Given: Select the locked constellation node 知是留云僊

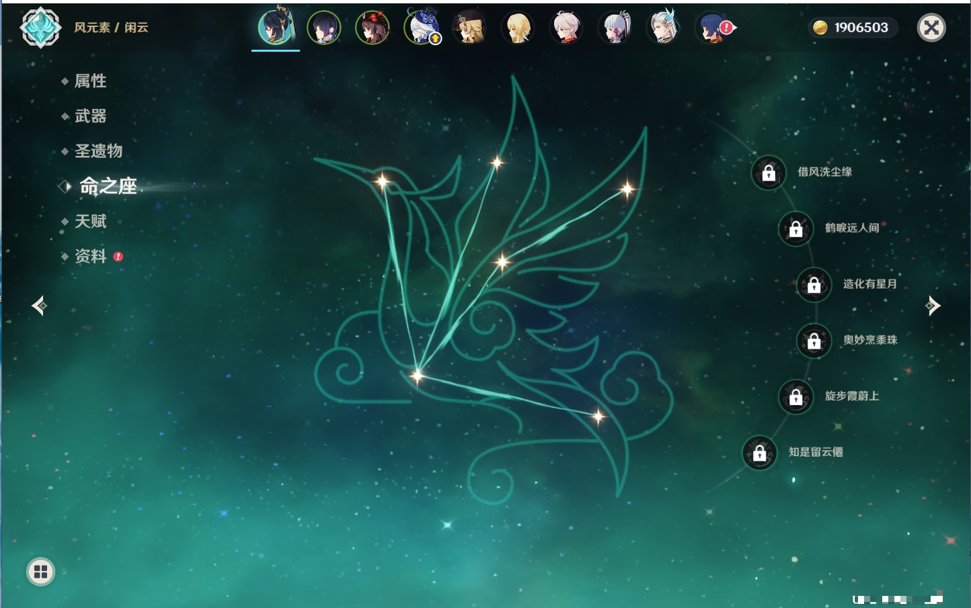Looking at the screenshot, I should [760, 453].
